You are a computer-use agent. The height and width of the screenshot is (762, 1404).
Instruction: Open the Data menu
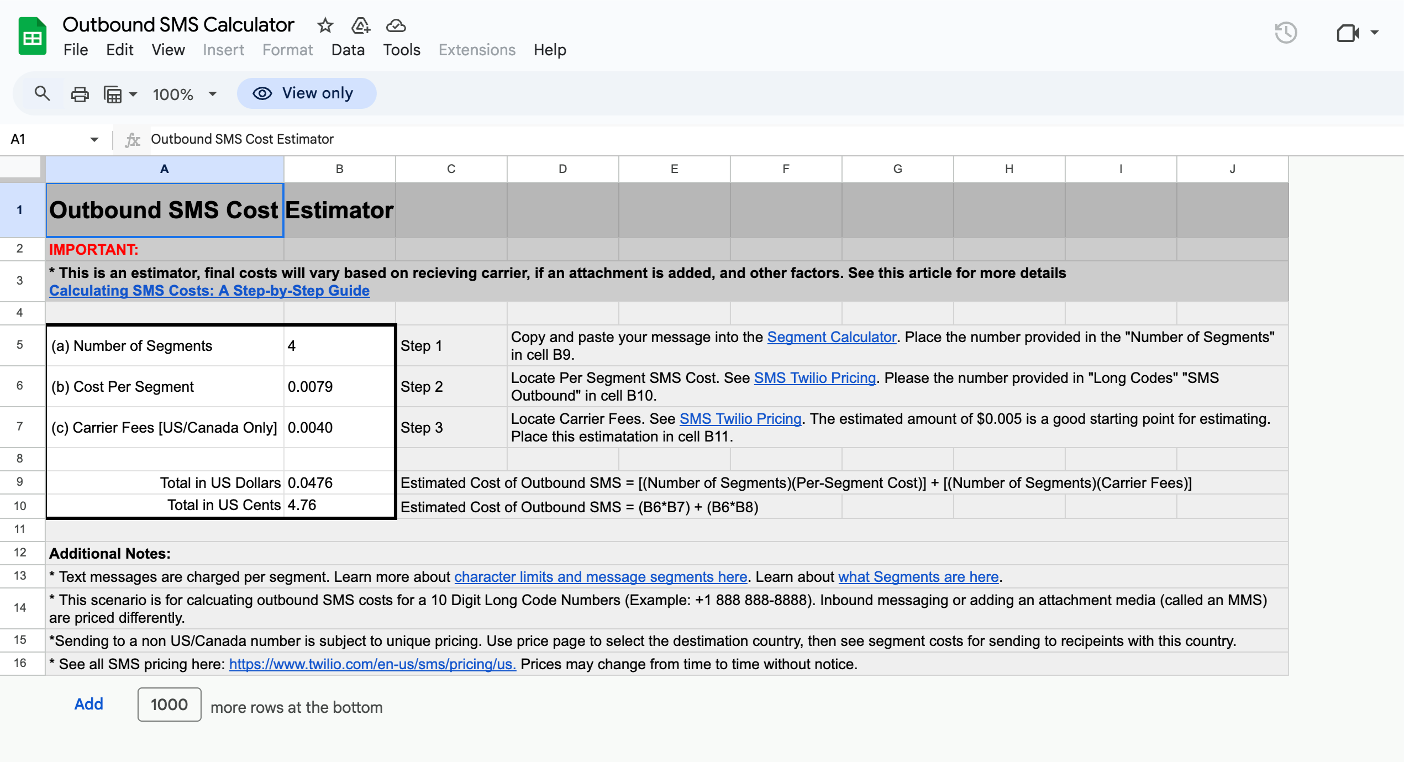click(348, 50)
